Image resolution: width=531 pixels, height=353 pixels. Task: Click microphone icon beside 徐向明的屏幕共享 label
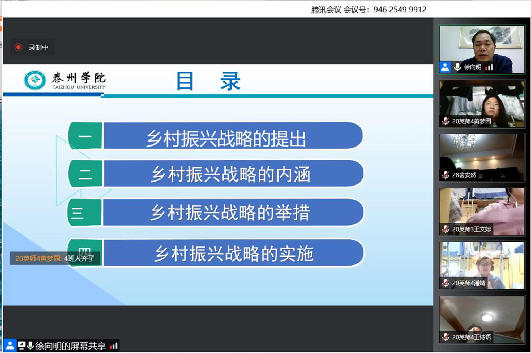click(x=30, y=346)
